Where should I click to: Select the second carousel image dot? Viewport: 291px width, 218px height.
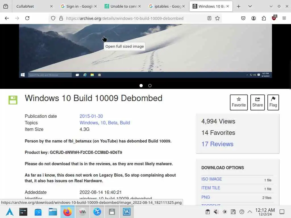point(150,85)
